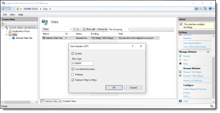Check the Preload checkbox
The image size is (220, 113).
click(73, 74)
